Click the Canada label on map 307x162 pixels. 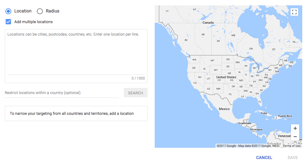tap(208, 23)
